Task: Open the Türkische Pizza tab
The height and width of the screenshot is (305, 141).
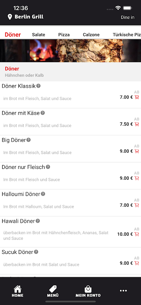Action: (x=127, y=35)
